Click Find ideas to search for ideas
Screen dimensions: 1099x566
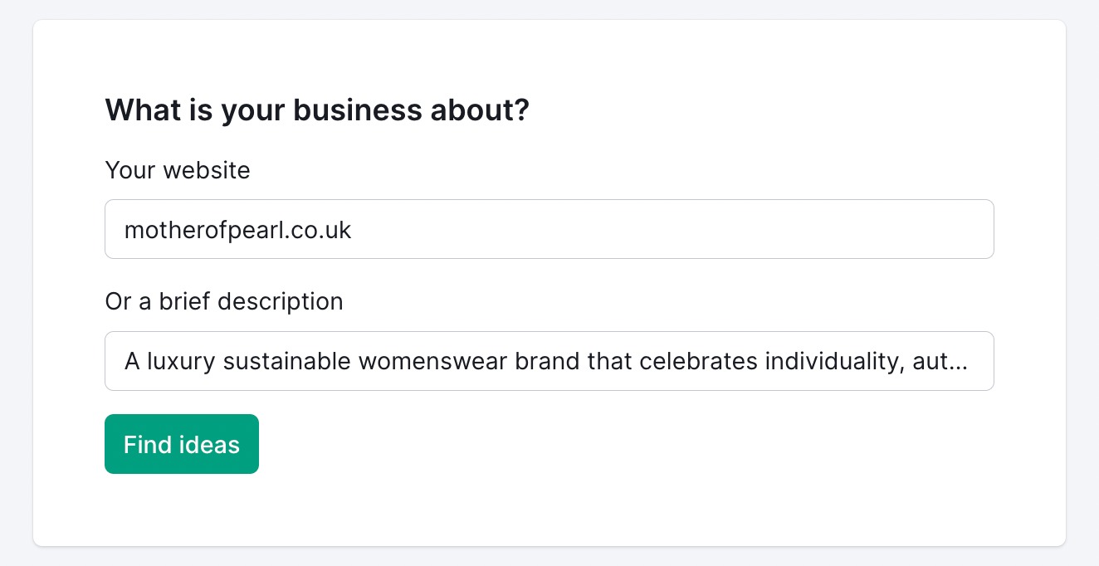(x=181, y=444)
